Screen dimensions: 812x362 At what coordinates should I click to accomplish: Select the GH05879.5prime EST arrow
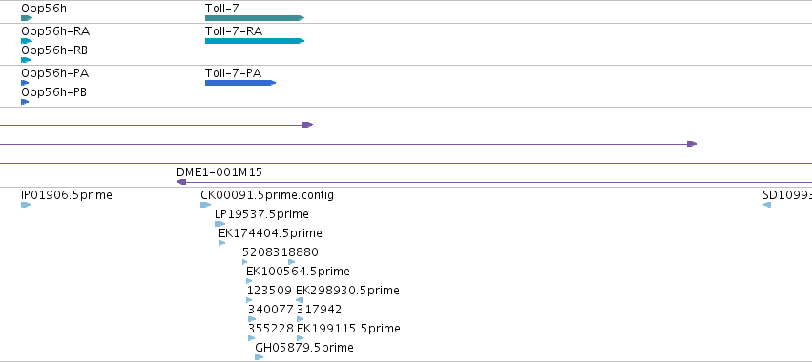(260, 357)
